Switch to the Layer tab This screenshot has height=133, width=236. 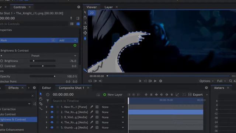108,7
